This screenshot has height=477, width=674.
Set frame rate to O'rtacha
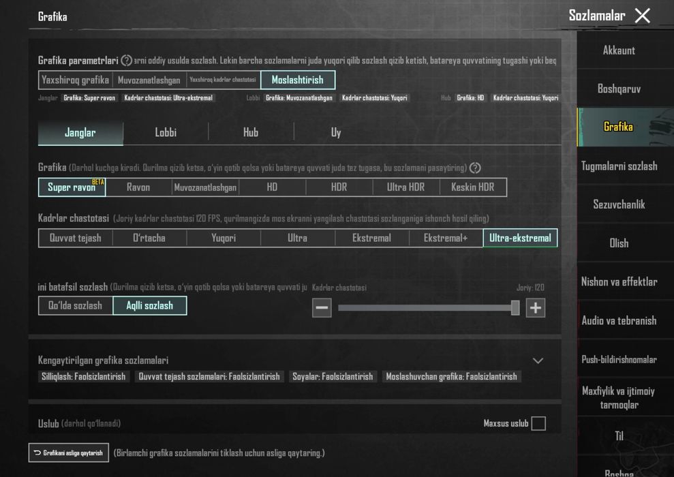pos(149,238)
